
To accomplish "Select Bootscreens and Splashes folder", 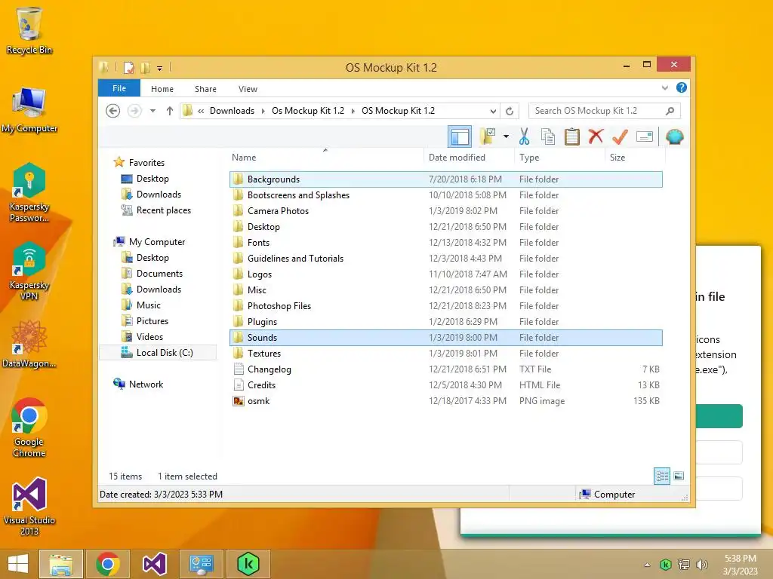I will click(x=446, y=195).
